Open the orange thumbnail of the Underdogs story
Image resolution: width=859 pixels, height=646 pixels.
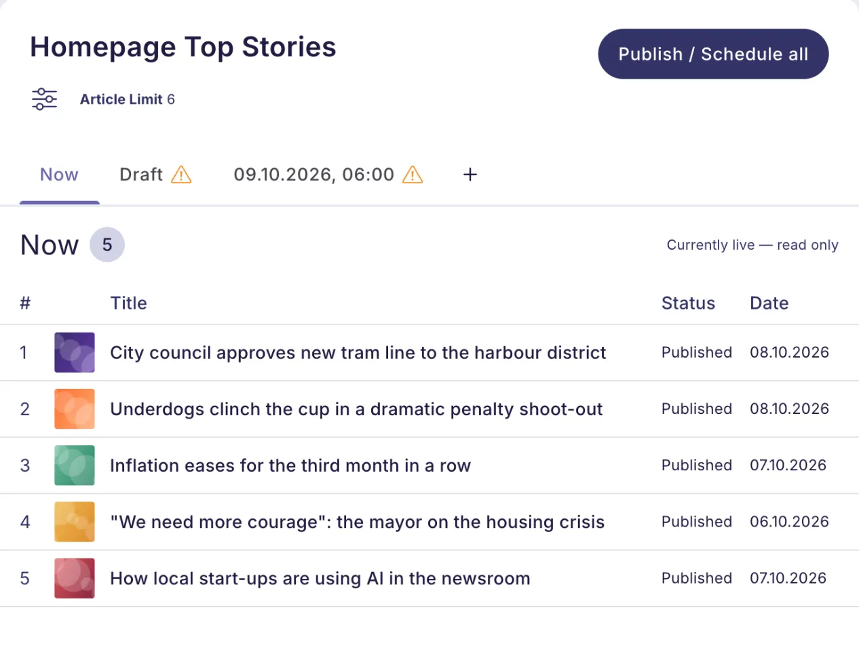point(75,409)
